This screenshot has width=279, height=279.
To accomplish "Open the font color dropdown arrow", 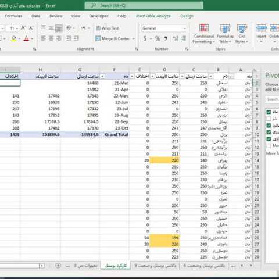I will [x=32, y=38].
